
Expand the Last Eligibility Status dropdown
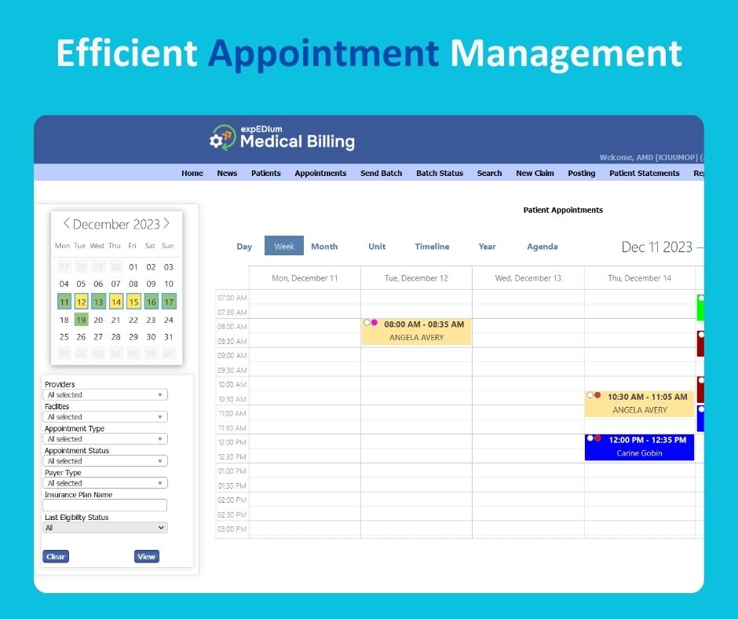point(105,527)
